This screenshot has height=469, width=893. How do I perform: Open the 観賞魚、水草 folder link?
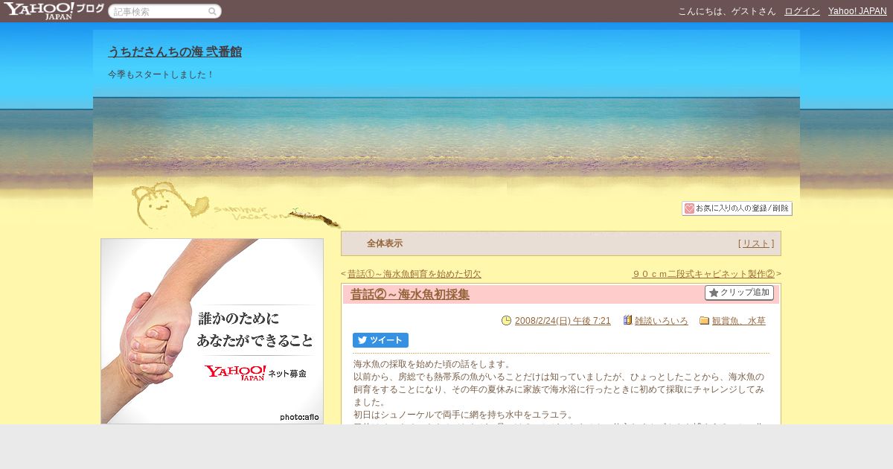(739, 321)
